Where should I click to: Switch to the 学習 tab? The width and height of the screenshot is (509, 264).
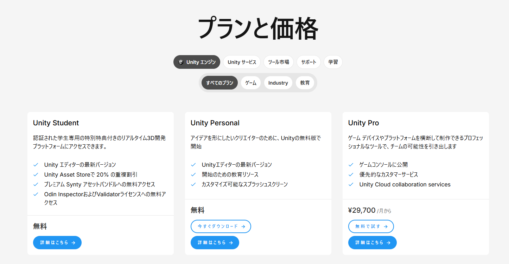[332, 62]
